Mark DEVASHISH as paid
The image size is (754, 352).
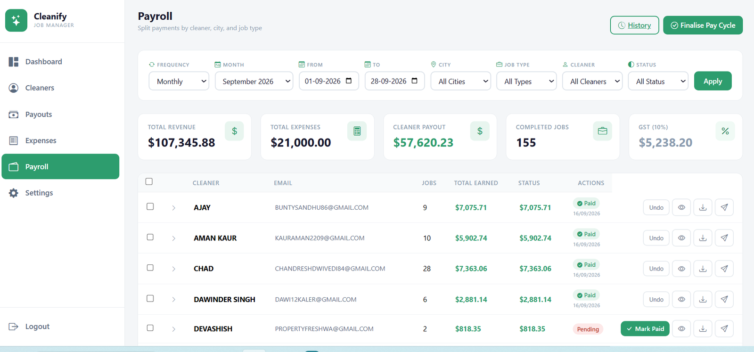pyautogui.click(x=645, y=328)
